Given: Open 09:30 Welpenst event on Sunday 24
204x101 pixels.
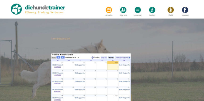Looking at the screenshot, I should pos(58,98).
